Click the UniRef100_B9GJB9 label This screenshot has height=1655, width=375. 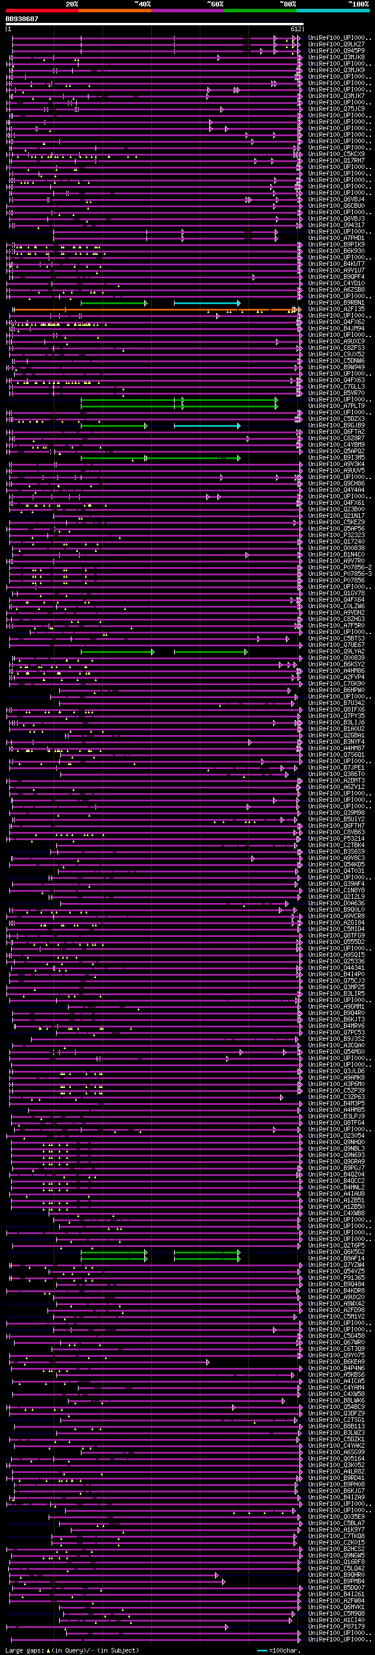click(336, 425)
